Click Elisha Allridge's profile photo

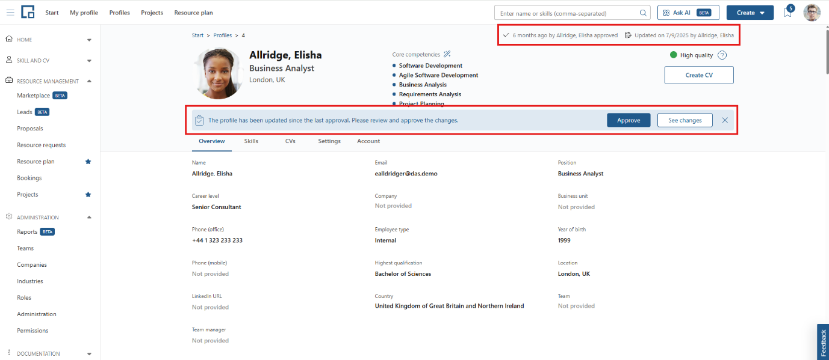tap(219, 73)
